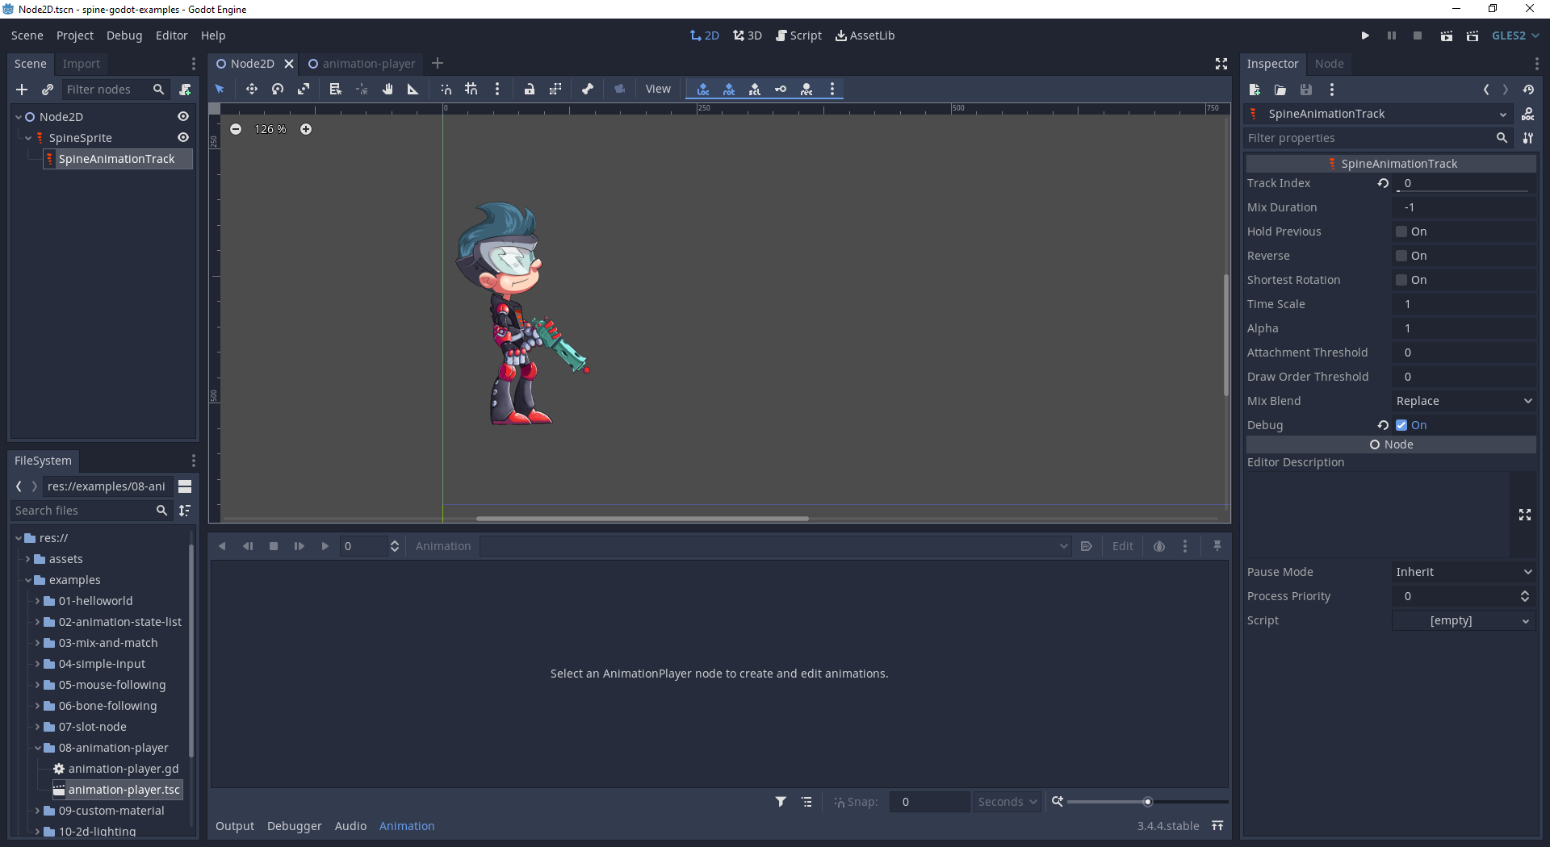Open object history in Inspector
Image resolution: width=1550 pixels, height=847 pixels.
coord(1528,90)
